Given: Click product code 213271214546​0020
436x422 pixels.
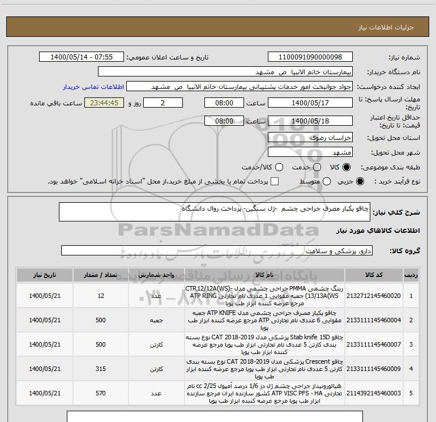Looking at the screenshot, I should pos(374,296).
